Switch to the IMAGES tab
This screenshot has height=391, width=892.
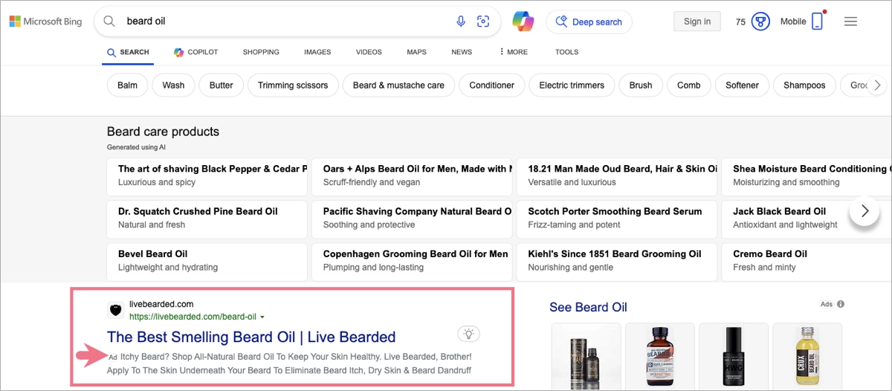click(317, 52)
